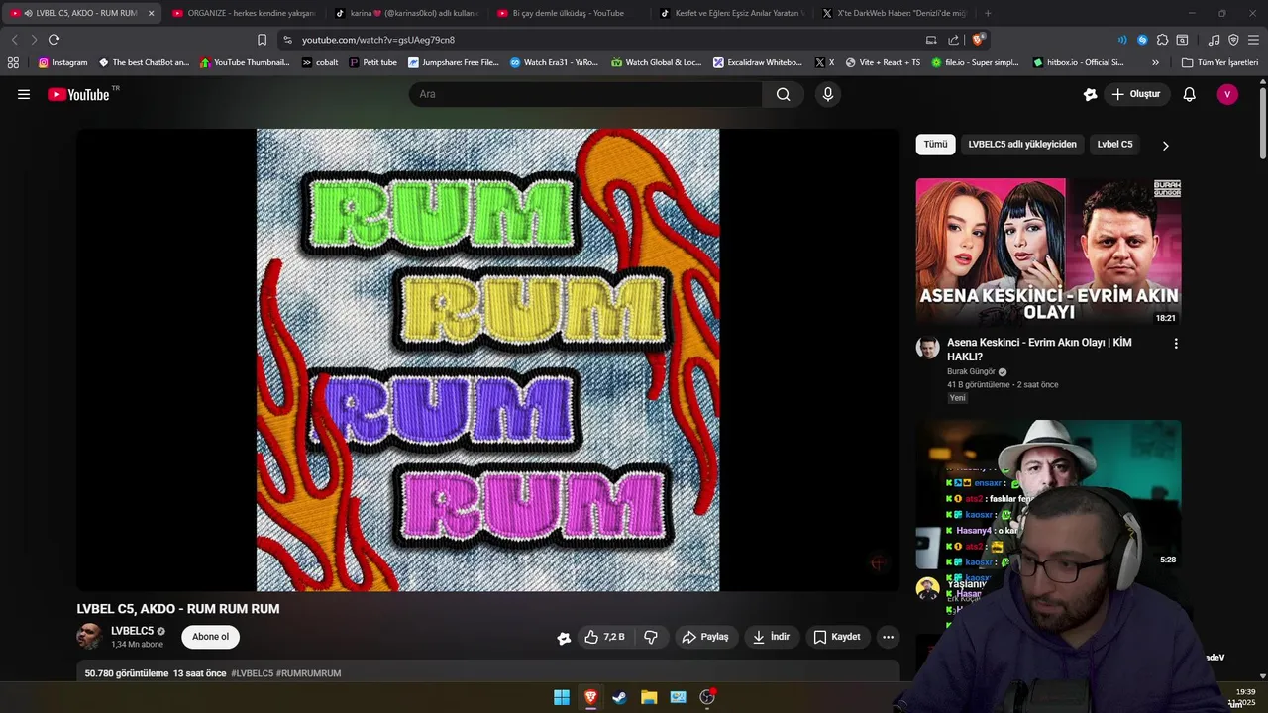Switch to Bi çay demle ülküdaş tab

click(569, 13)
